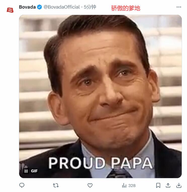View analytics via bar chart icon

point(124,185)
